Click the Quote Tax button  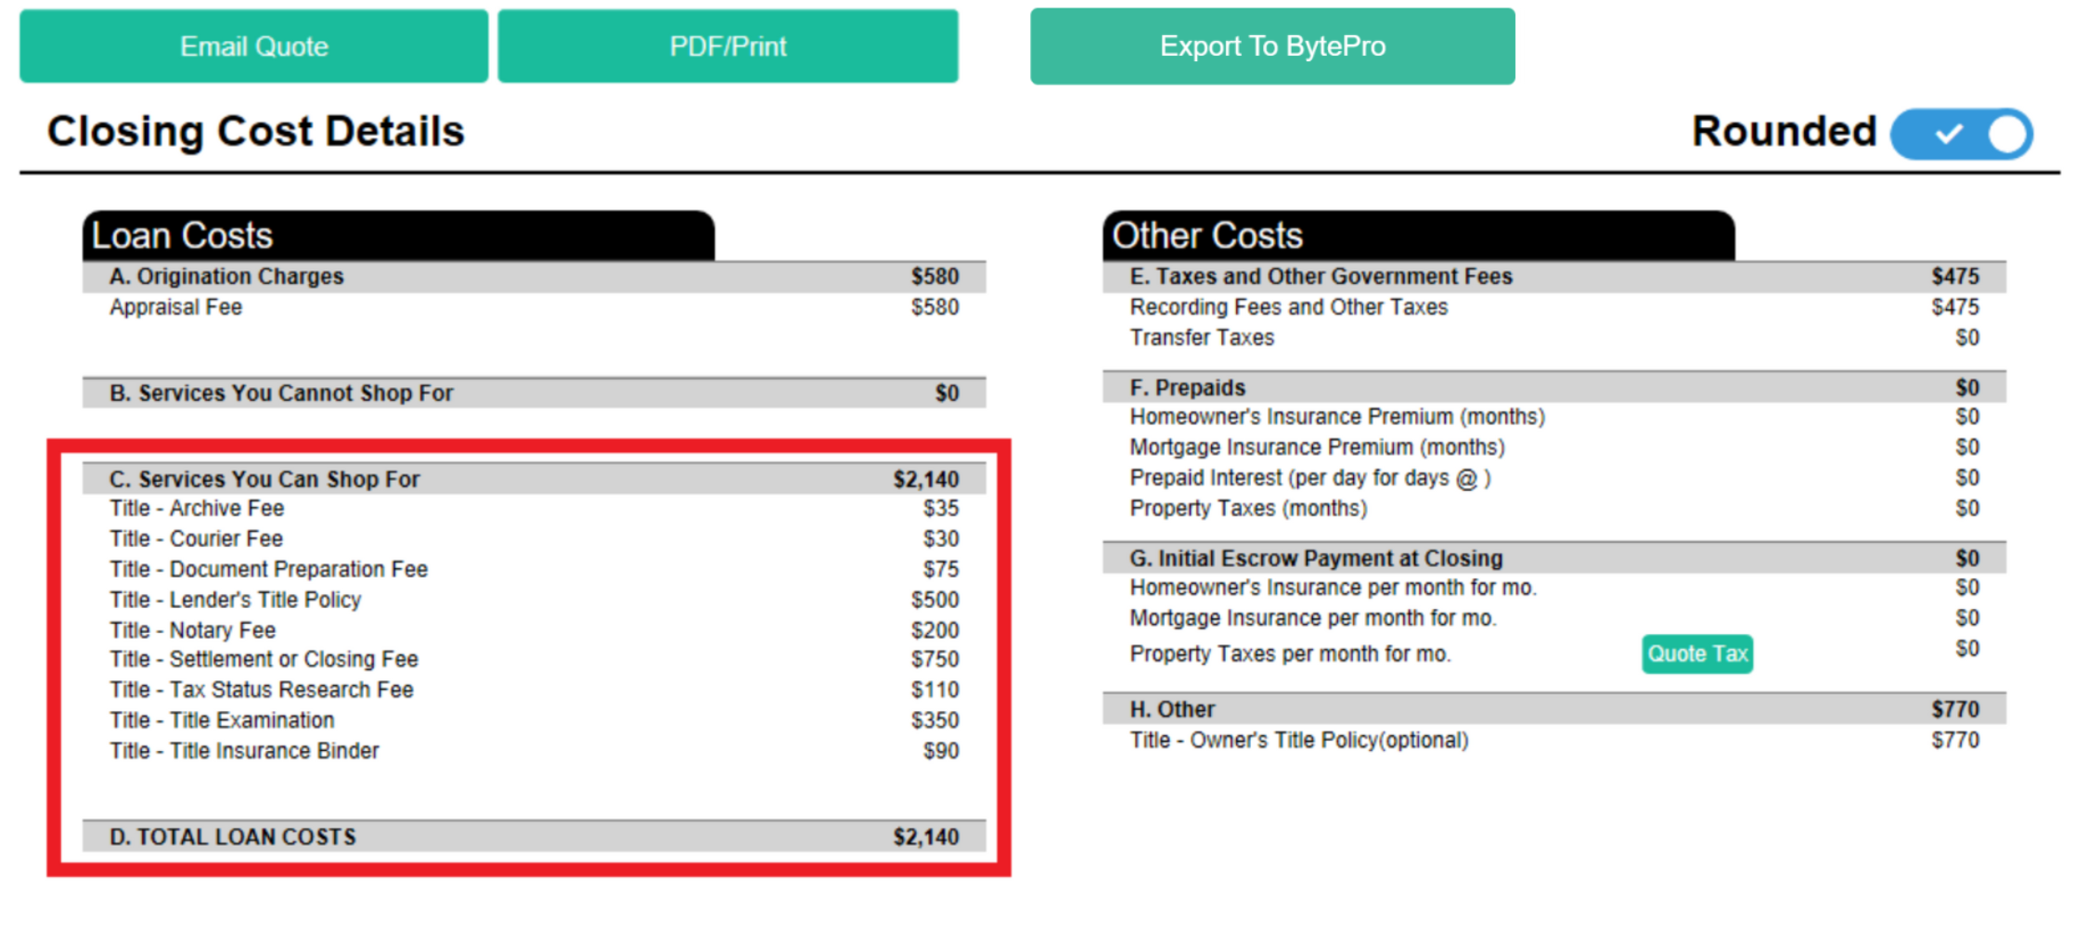coord(1696,654)
